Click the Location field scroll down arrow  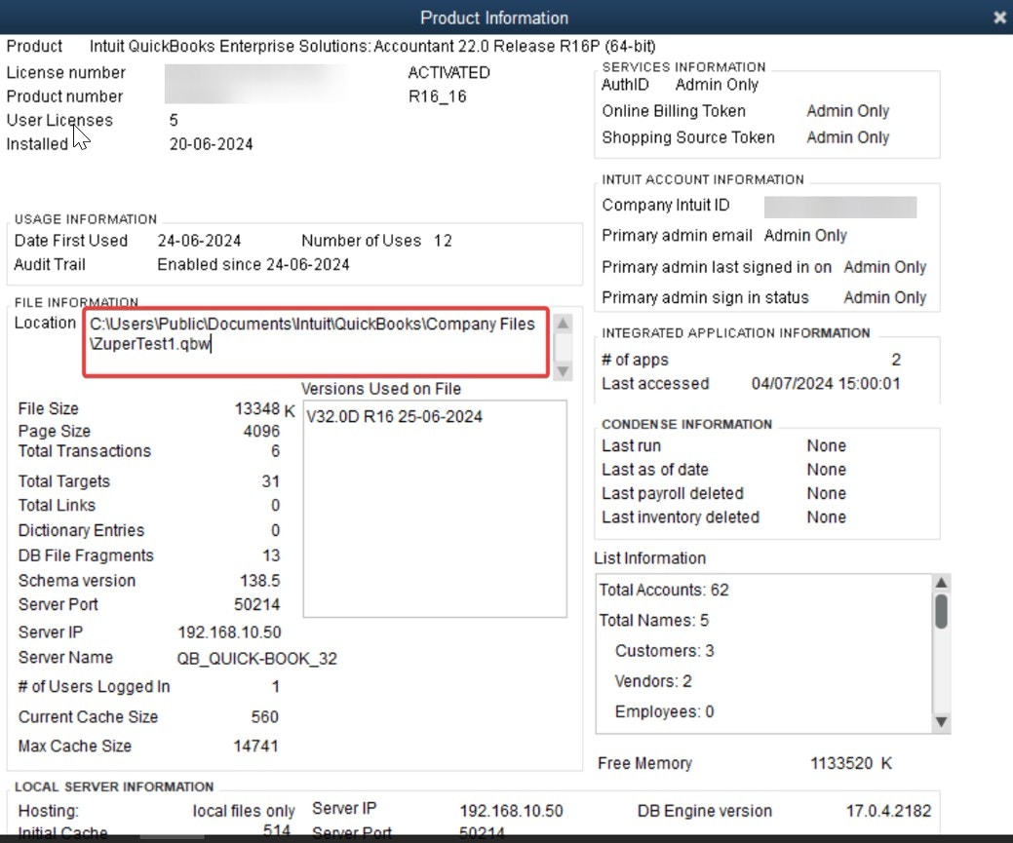pyautogui.click(x=564, y=371)
